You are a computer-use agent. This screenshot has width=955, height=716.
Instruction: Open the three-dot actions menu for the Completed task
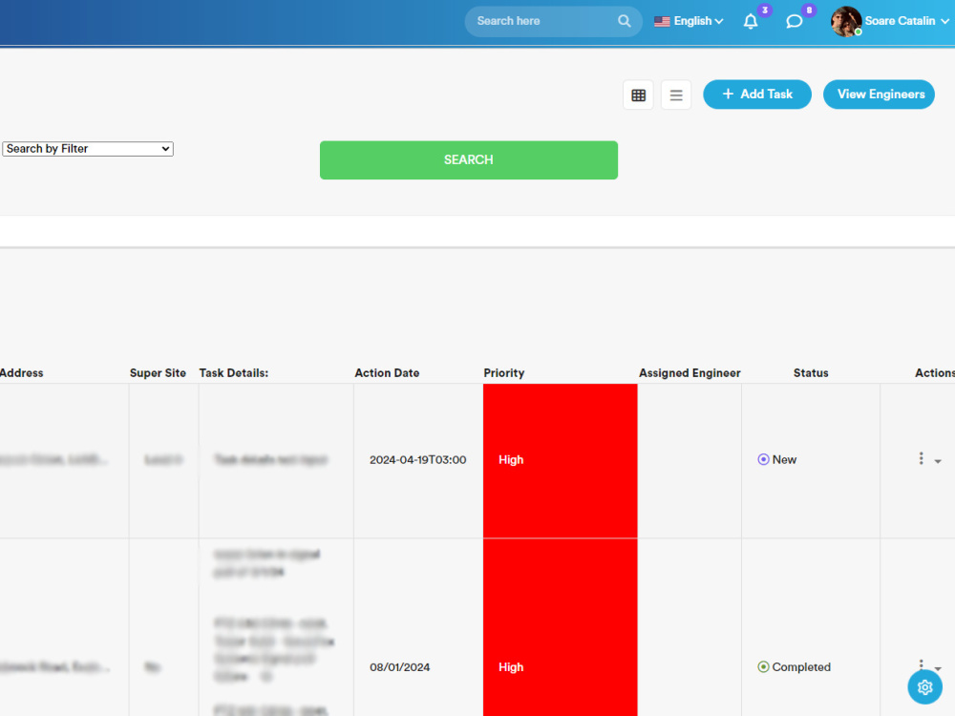tap(921, 663)
